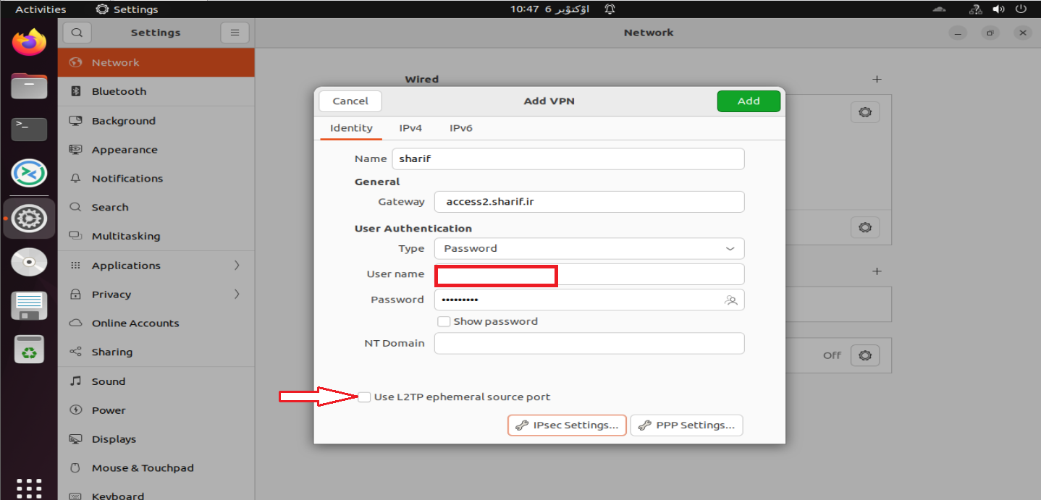Image resolution: width=1041 pixels, height=500 pixels.
Task: Expand the Privacy settings section
Action: click(156, 295)
